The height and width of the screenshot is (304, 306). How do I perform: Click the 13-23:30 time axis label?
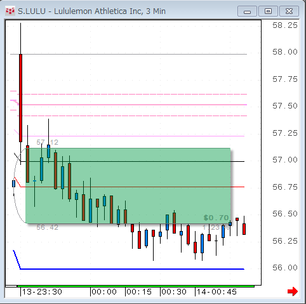42,292
